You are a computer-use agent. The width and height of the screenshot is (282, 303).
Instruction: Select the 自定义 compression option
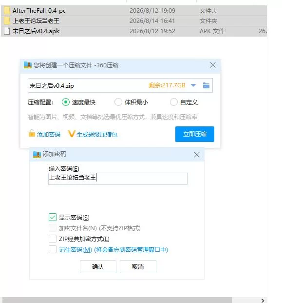point(173,102)
